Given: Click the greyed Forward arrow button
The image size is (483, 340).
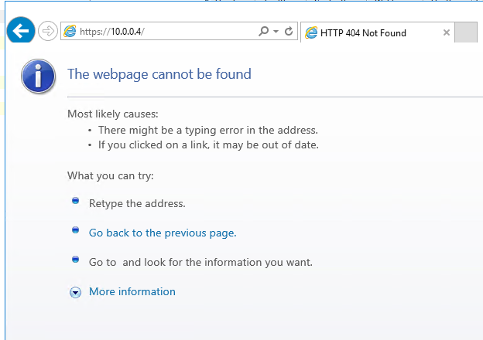Looking at the screenshot, I should [x=48, y=32].
